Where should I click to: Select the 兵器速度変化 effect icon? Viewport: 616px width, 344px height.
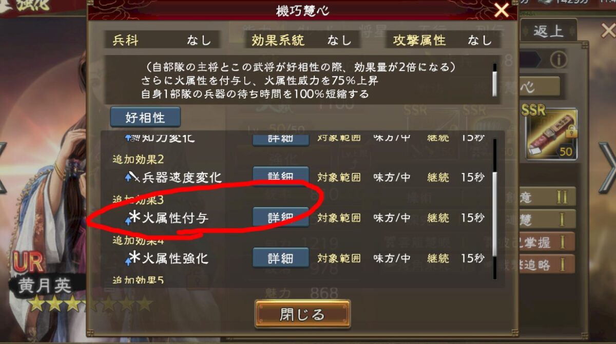click(132, 178)
